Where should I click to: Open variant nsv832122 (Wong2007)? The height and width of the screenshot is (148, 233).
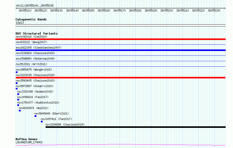point(31,42)
